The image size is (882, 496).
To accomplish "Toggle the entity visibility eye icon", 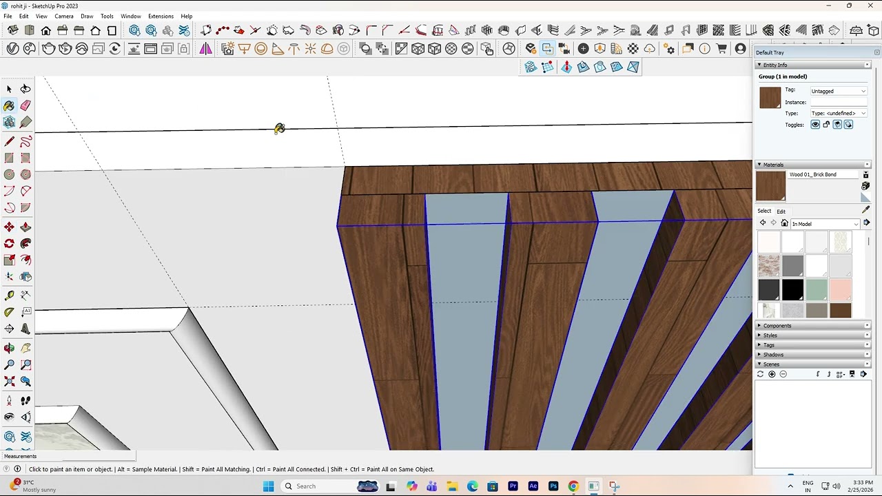I will (815, 125).
